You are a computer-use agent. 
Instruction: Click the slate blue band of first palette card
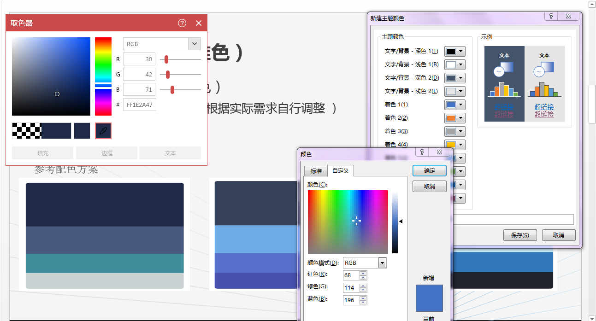(x=105, y=240)
